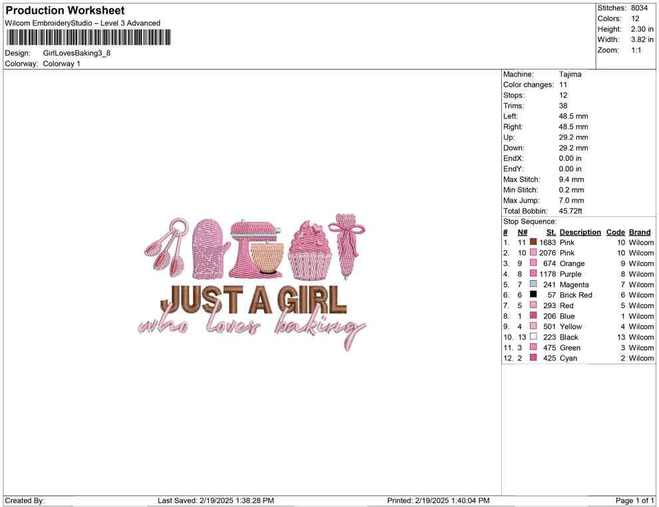Click the worksheet barcode
Screen dimensions: 659x507
(x=88, y=38)
